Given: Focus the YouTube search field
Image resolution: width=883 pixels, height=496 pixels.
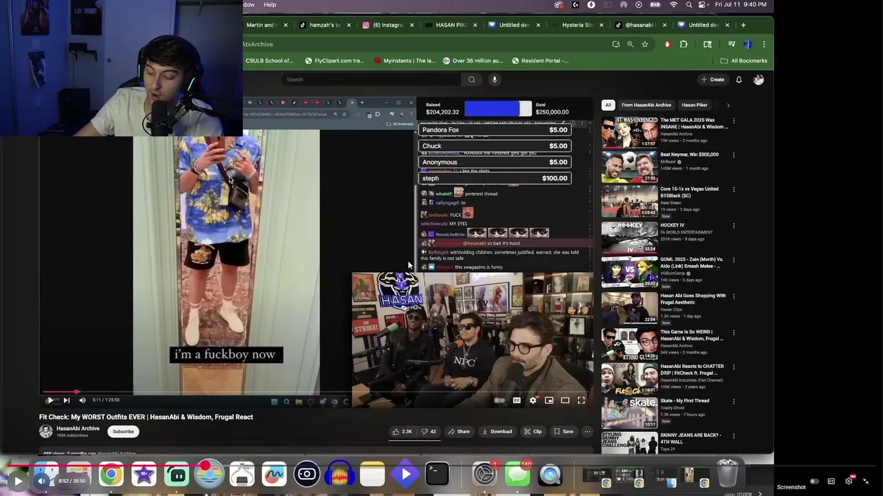Looking at the screenshot, I should 371,79.
